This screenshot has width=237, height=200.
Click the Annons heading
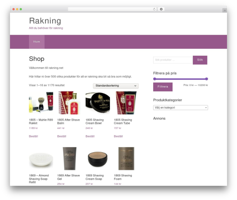tap(159, 119)
